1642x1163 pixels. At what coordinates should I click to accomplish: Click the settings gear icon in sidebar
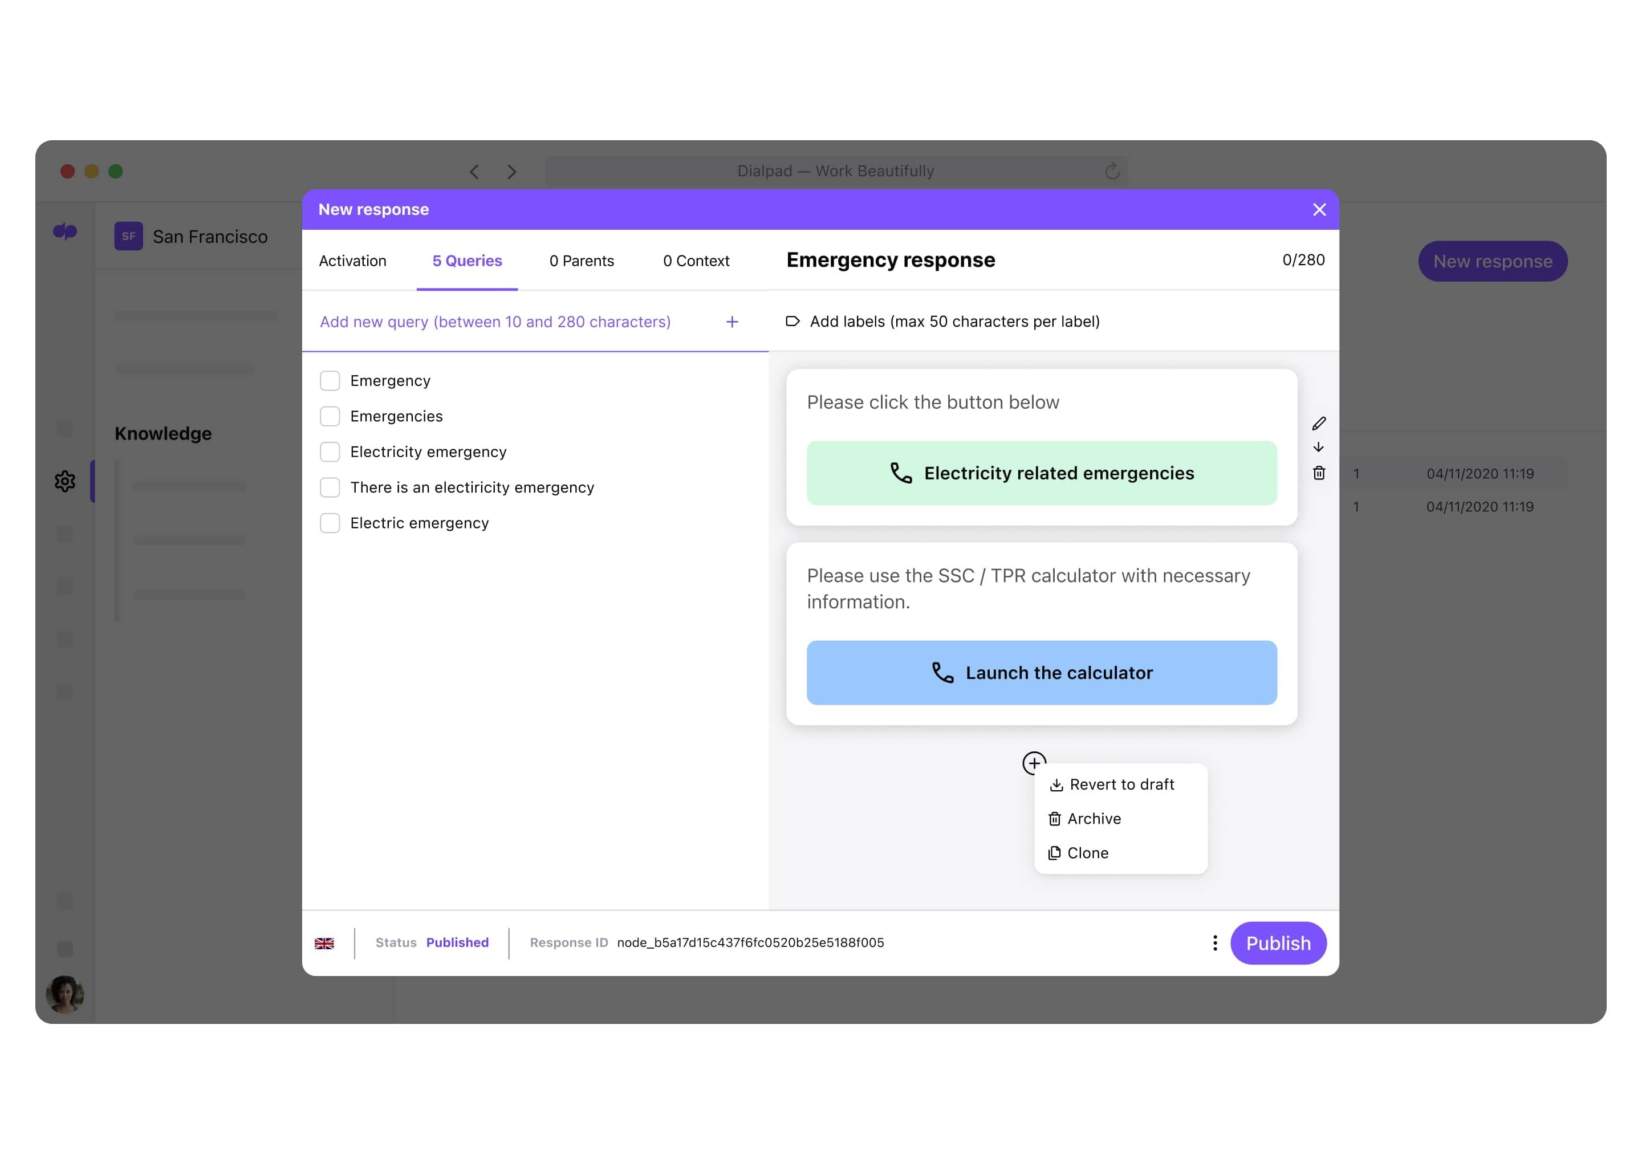[x=64, y=481]
